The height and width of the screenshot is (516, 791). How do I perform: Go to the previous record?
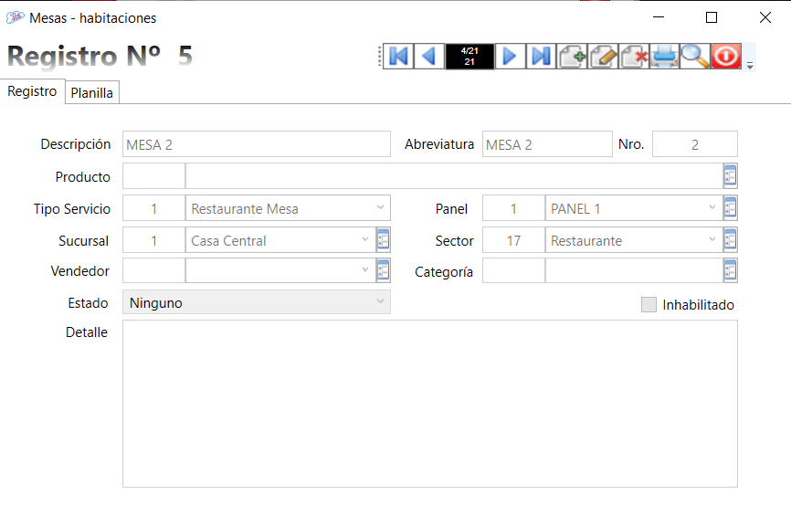coord(428,57)
